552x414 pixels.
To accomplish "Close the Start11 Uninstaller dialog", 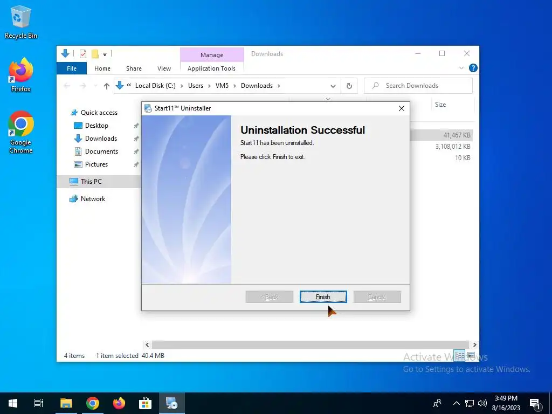I will 401,108.
